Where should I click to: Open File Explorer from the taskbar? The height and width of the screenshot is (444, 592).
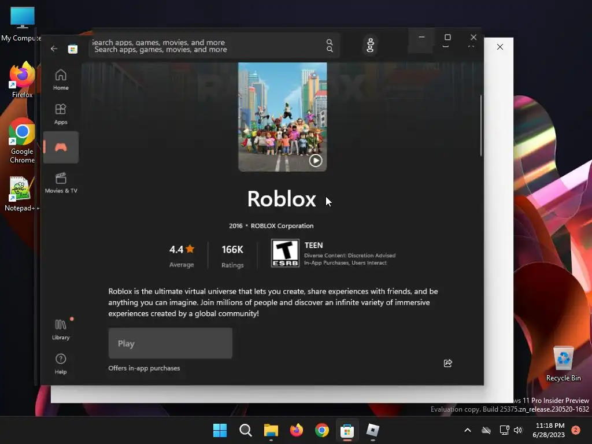pos(271,430)
